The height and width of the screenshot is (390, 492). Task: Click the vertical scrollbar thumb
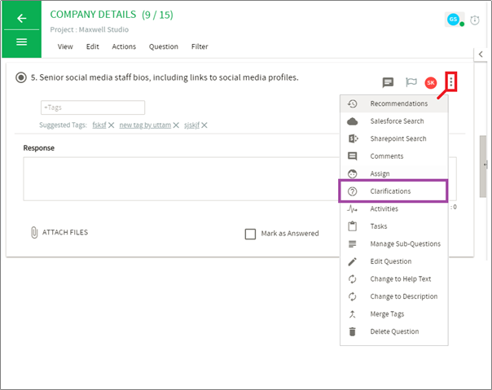click(483, 166)
